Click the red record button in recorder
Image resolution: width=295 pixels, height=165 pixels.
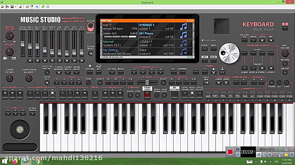pos(230,152)
